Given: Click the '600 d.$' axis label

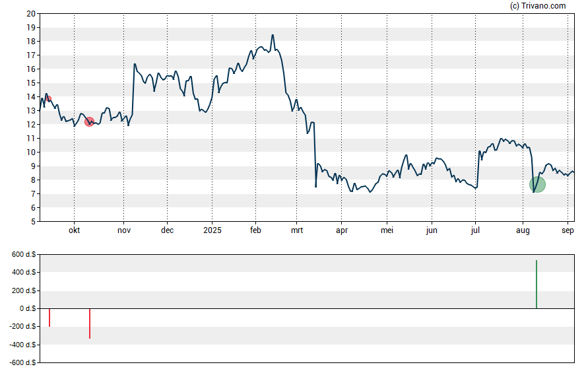Looking at the screenshot, I should (24, 255).
